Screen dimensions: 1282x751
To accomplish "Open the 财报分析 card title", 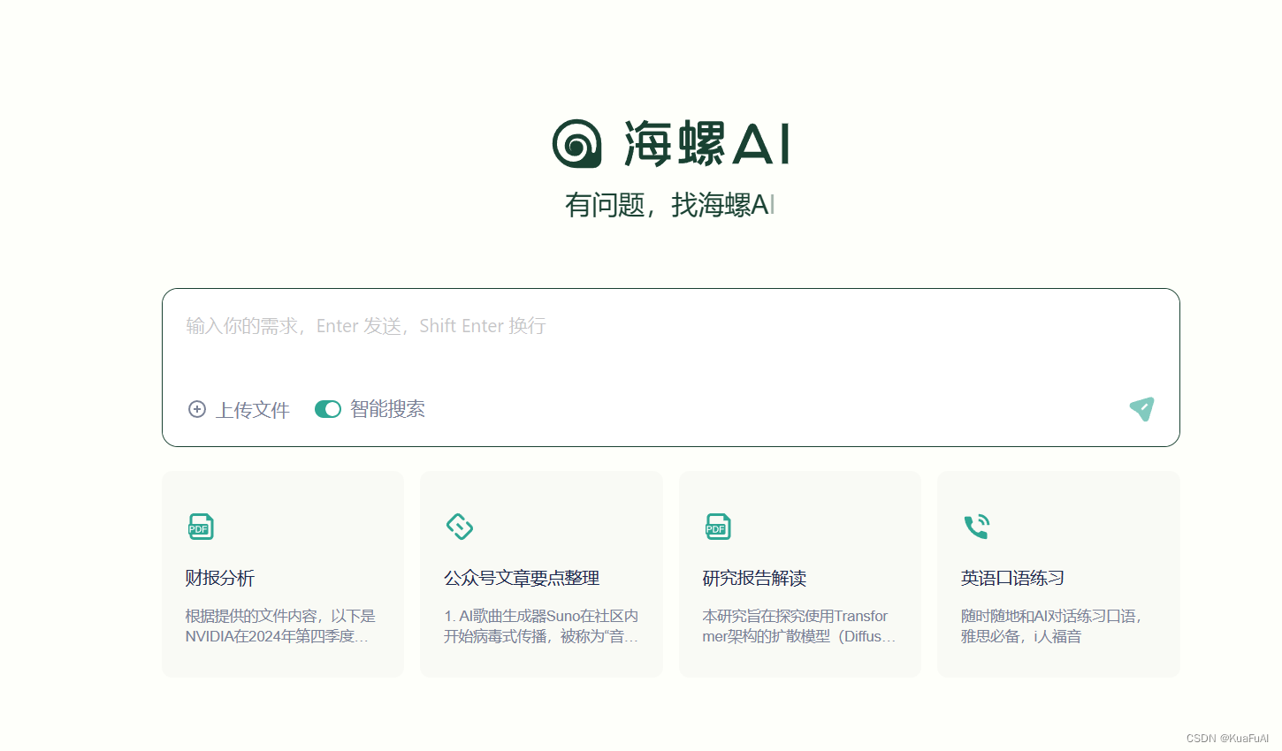I will tap(219, 578).
